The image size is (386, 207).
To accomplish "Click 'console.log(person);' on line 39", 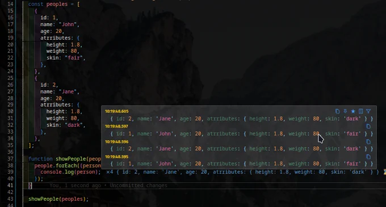I will (x=70, y=172).
